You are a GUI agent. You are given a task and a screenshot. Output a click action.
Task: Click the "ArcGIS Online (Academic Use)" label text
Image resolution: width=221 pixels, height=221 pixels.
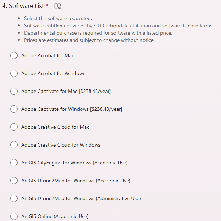(x=55, y=216)
